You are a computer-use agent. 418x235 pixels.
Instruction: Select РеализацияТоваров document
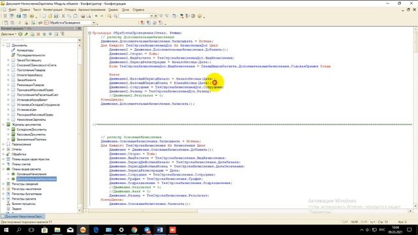pyautogui.click(x=31, y=85)
